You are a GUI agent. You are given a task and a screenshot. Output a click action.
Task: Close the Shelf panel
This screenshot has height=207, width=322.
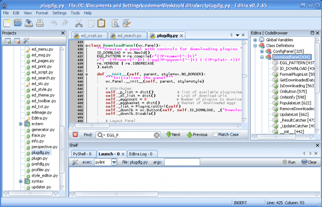(317, 145)
